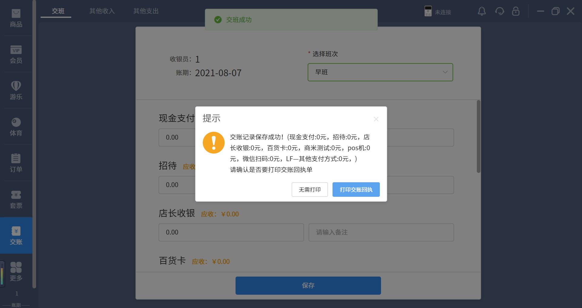Click the 请确认是否要打印交账回执单 dialog text
Image resolution: width=582 pixels, height=308 pixels.
pyautogui.click(x=271, y=170)
